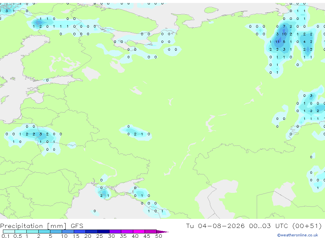Click the '50' legend scale label
This screenshot has width=325, height=238.
tap(159, 236)
